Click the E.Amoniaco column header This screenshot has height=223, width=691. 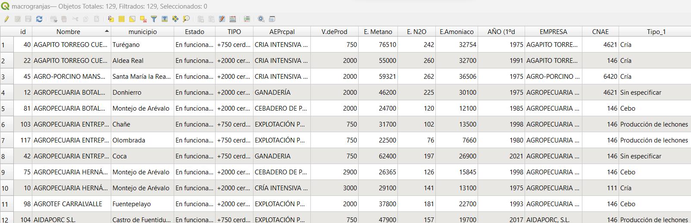(456, 31)
